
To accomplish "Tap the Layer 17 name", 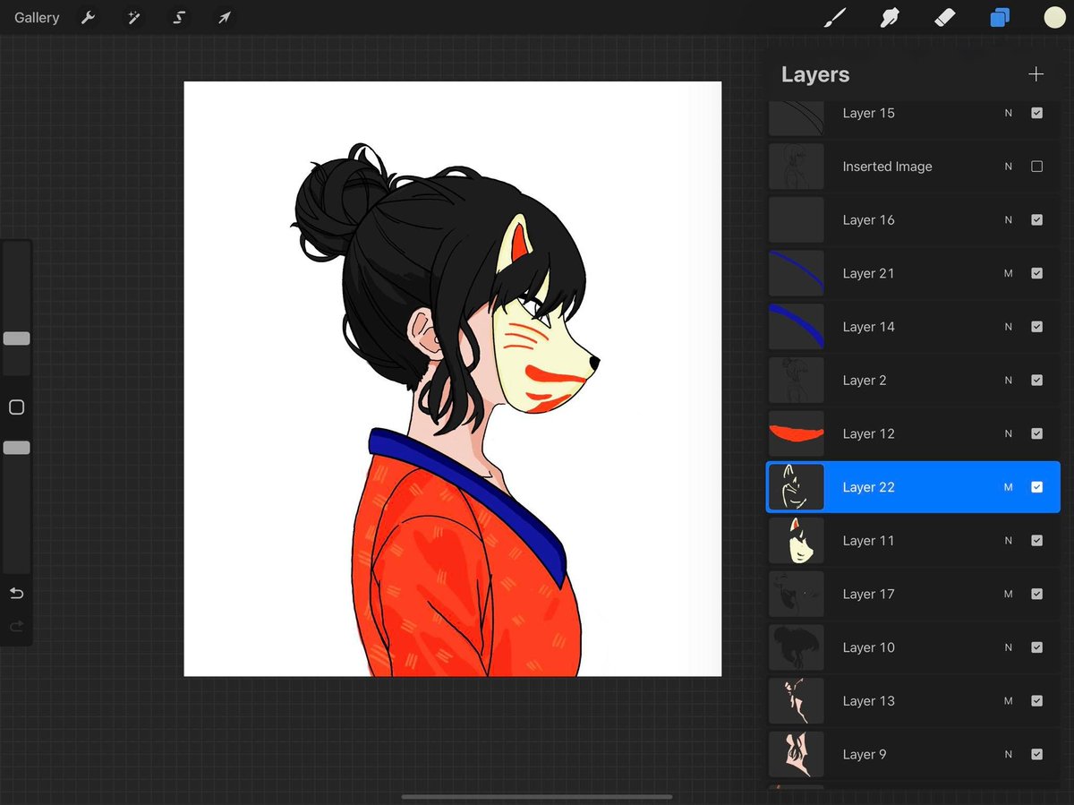I will tap(868, 595).
